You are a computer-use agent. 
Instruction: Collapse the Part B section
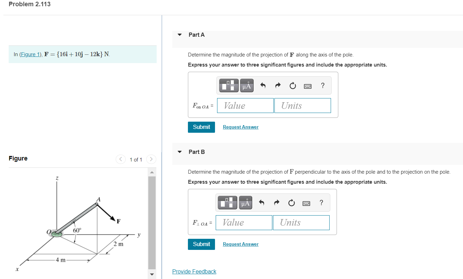click(x=180, y=152)
